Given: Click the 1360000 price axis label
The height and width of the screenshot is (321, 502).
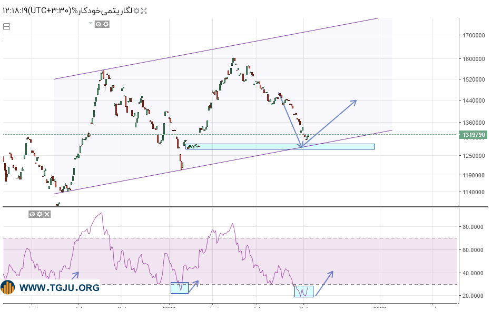Looking at the screenshot, I should pos(474,123).
